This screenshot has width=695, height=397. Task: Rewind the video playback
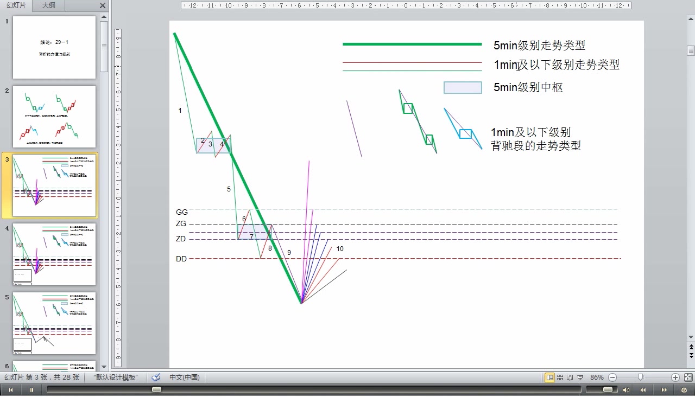(x=643, y=390)
